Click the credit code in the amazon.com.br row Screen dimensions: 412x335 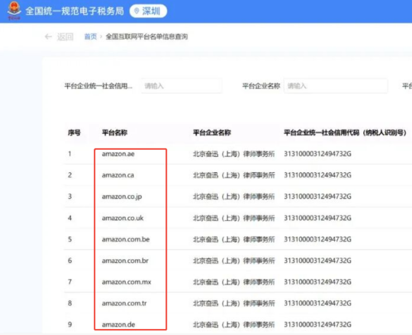click(317, 261)
